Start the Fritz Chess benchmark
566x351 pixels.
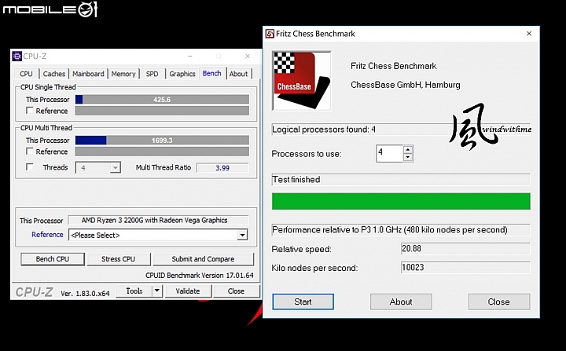[x=303, y=302]
